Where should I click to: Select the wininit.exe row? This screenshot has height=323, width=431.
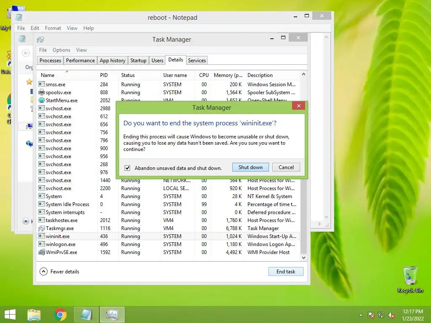pos(168,236)
